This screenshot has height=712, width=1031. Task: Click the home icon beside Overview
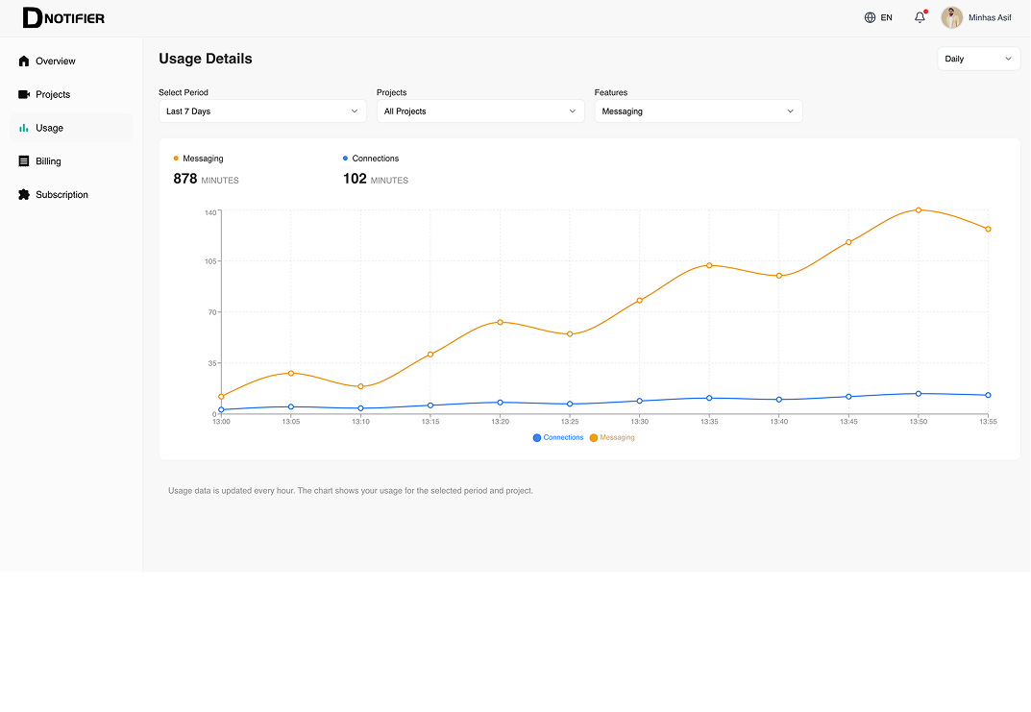24,61
